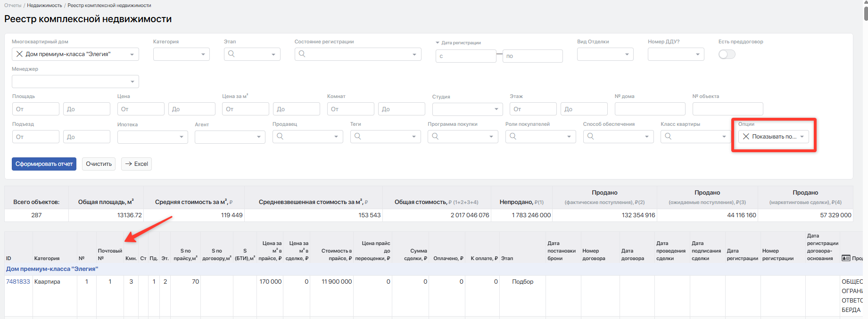Open the Ипотека dropdown

pos(153,137)
